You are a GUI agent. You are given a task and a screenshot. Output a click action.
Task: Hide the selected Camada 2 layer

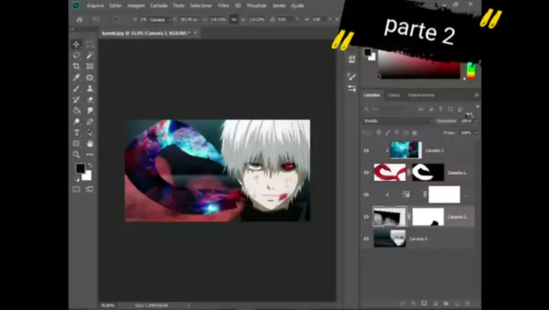click(366, 217)
